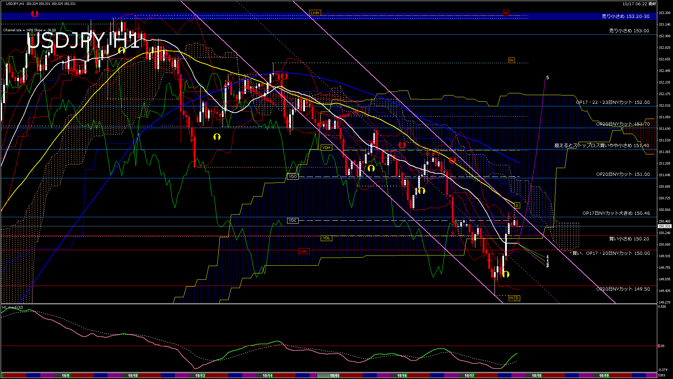Image resolution: width=673 pixels, height=379 pixels.
Task: Click the H1 macd (12) indicator label
Action: [13, 307]
